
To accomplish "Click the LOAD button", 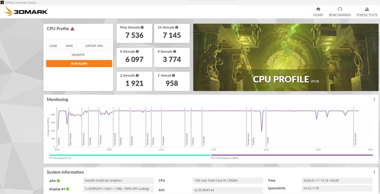I will (53, 46).
